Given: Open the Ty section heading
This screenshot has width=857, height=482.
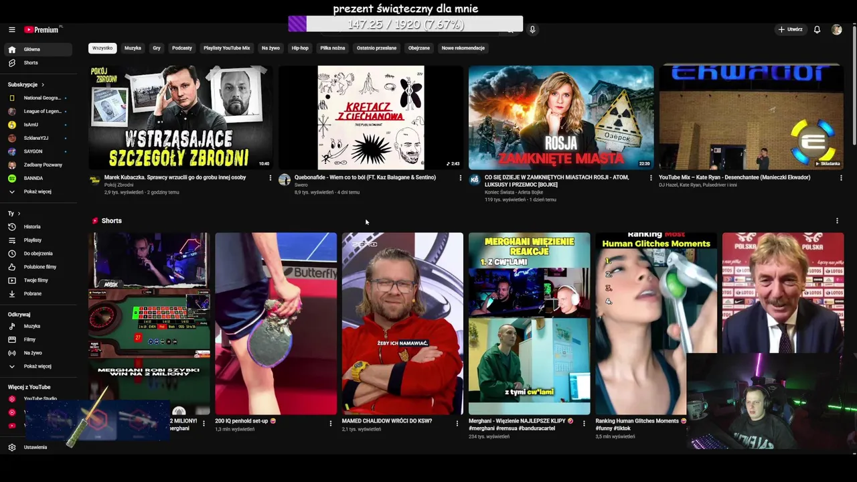Looking at the screenshot, I should coord(14,214).
